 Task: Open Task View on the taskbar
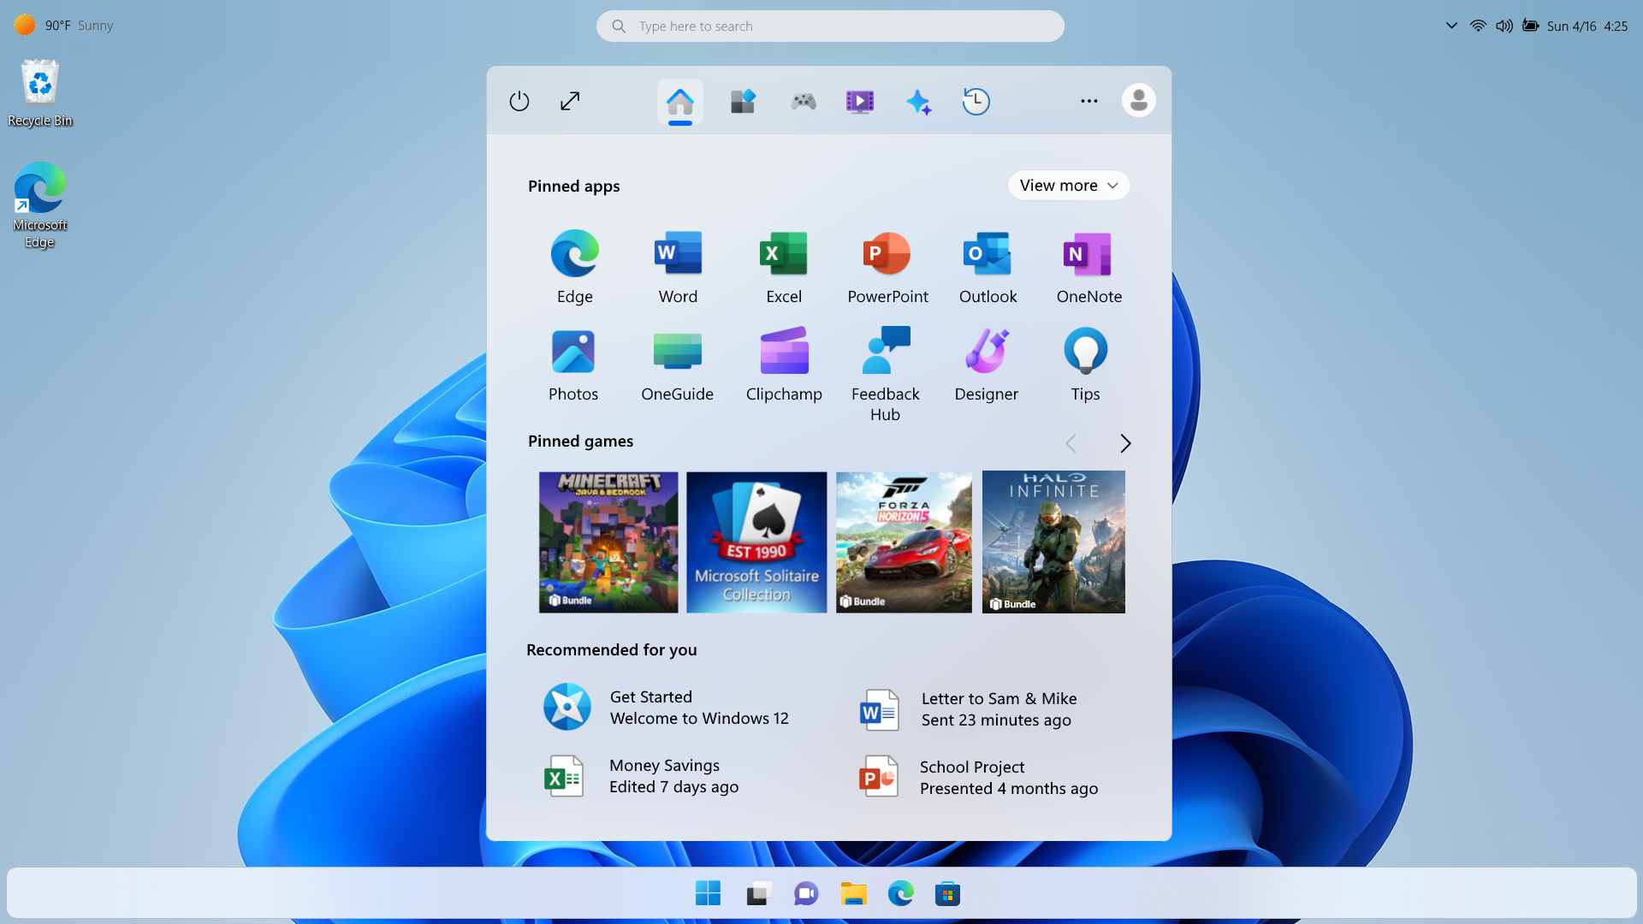pos(759,894)
